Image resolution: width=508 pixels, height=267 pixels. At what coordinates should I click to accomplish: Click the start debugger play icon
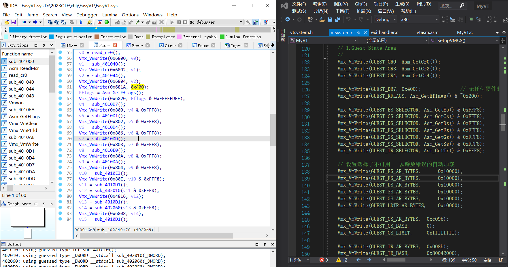pos(172,22)
